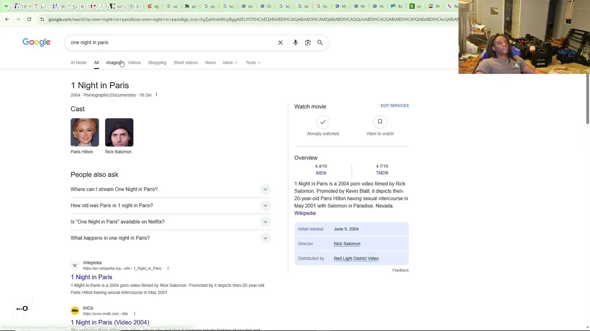Click Red Light District Video distributor link

pyautogui.click(x=356, y=258)
